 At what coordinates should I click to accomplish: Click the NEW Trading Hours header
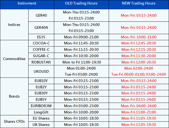tap(139, 3)
